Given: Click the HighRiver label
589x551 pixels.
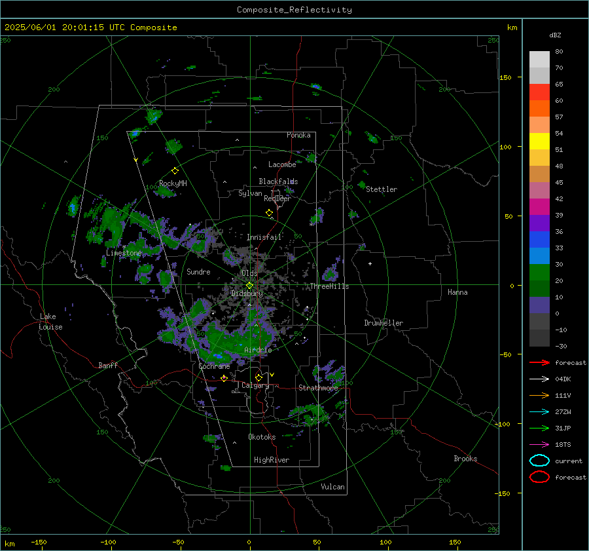Looking at the screenshot, I should click(272, 460).
